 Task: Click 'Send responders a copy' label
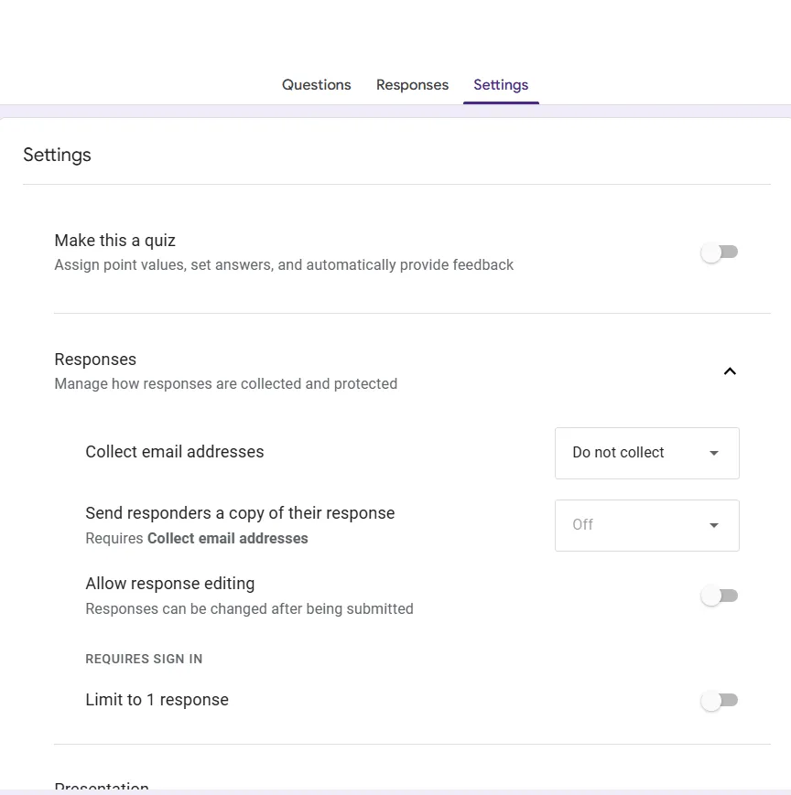[x=240, y=513]
